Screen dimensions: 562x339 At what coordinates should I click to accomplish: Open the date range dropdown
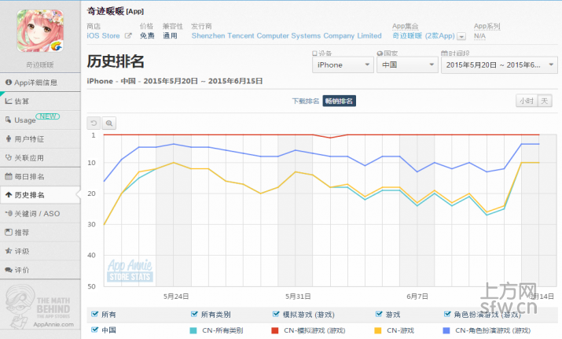[x=498, y=65]
